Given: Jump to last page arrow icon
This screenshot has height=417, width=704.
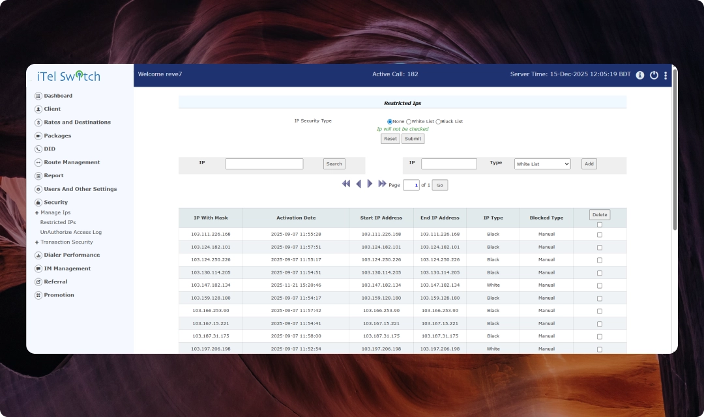Looking at the screenshot, I should (x=383, y=184).
